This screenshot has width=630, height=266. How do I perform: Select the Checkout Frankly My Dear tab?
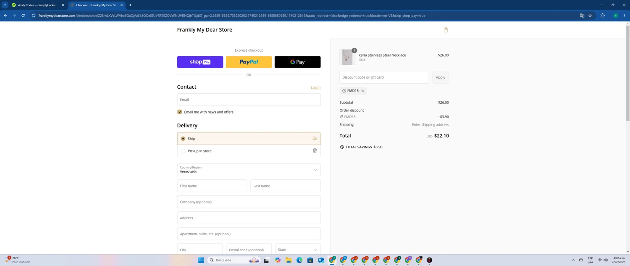tap(97, 5)
